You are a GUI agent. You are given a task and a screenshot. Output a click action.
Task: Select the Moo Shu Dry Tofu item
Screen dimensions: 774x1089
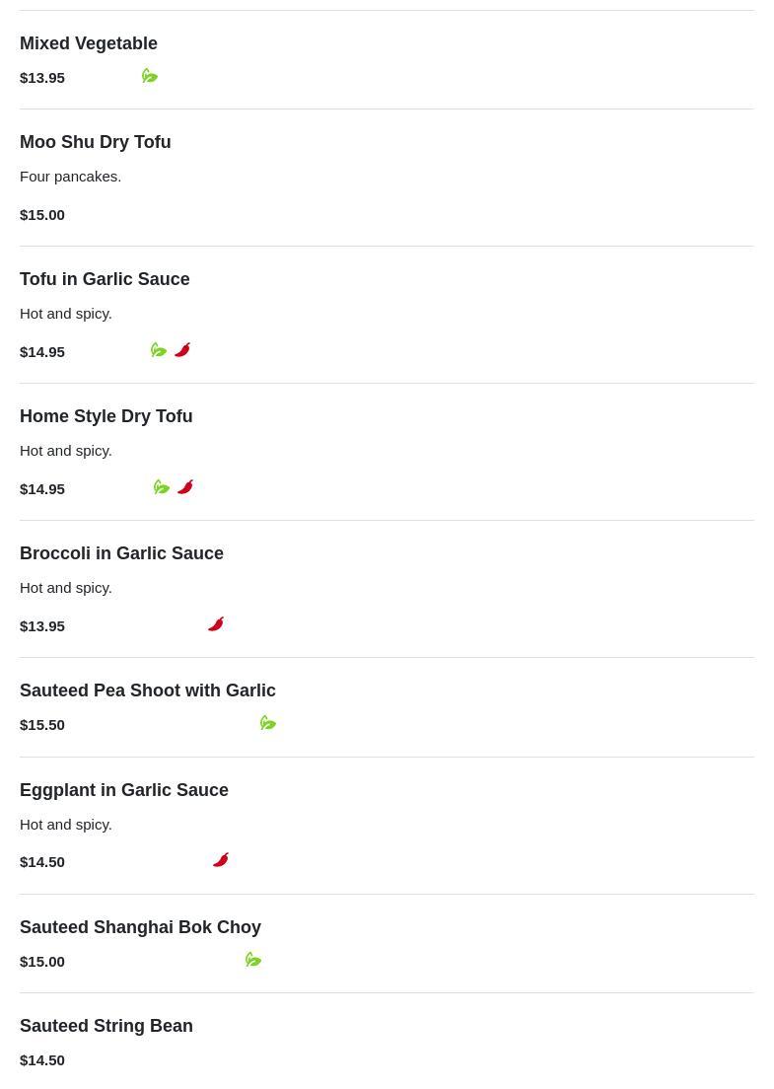tap(96, 142)
